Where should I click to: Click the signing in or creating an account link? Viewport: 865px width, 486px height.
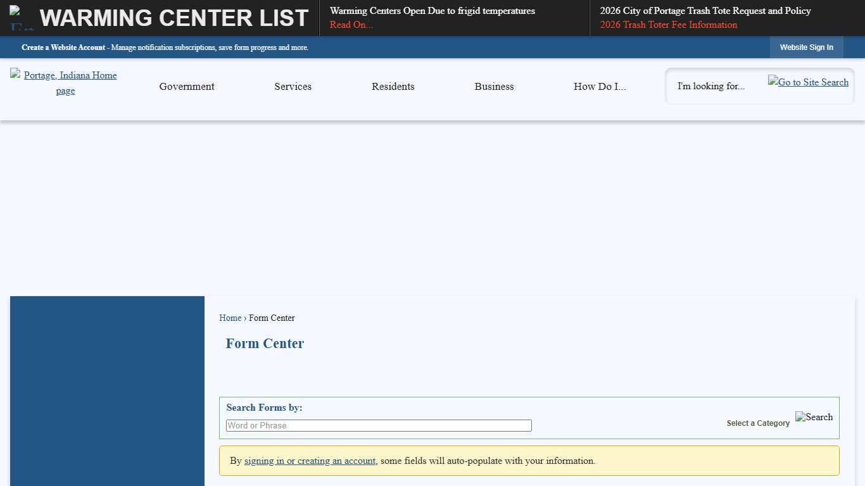click(310, 461)
